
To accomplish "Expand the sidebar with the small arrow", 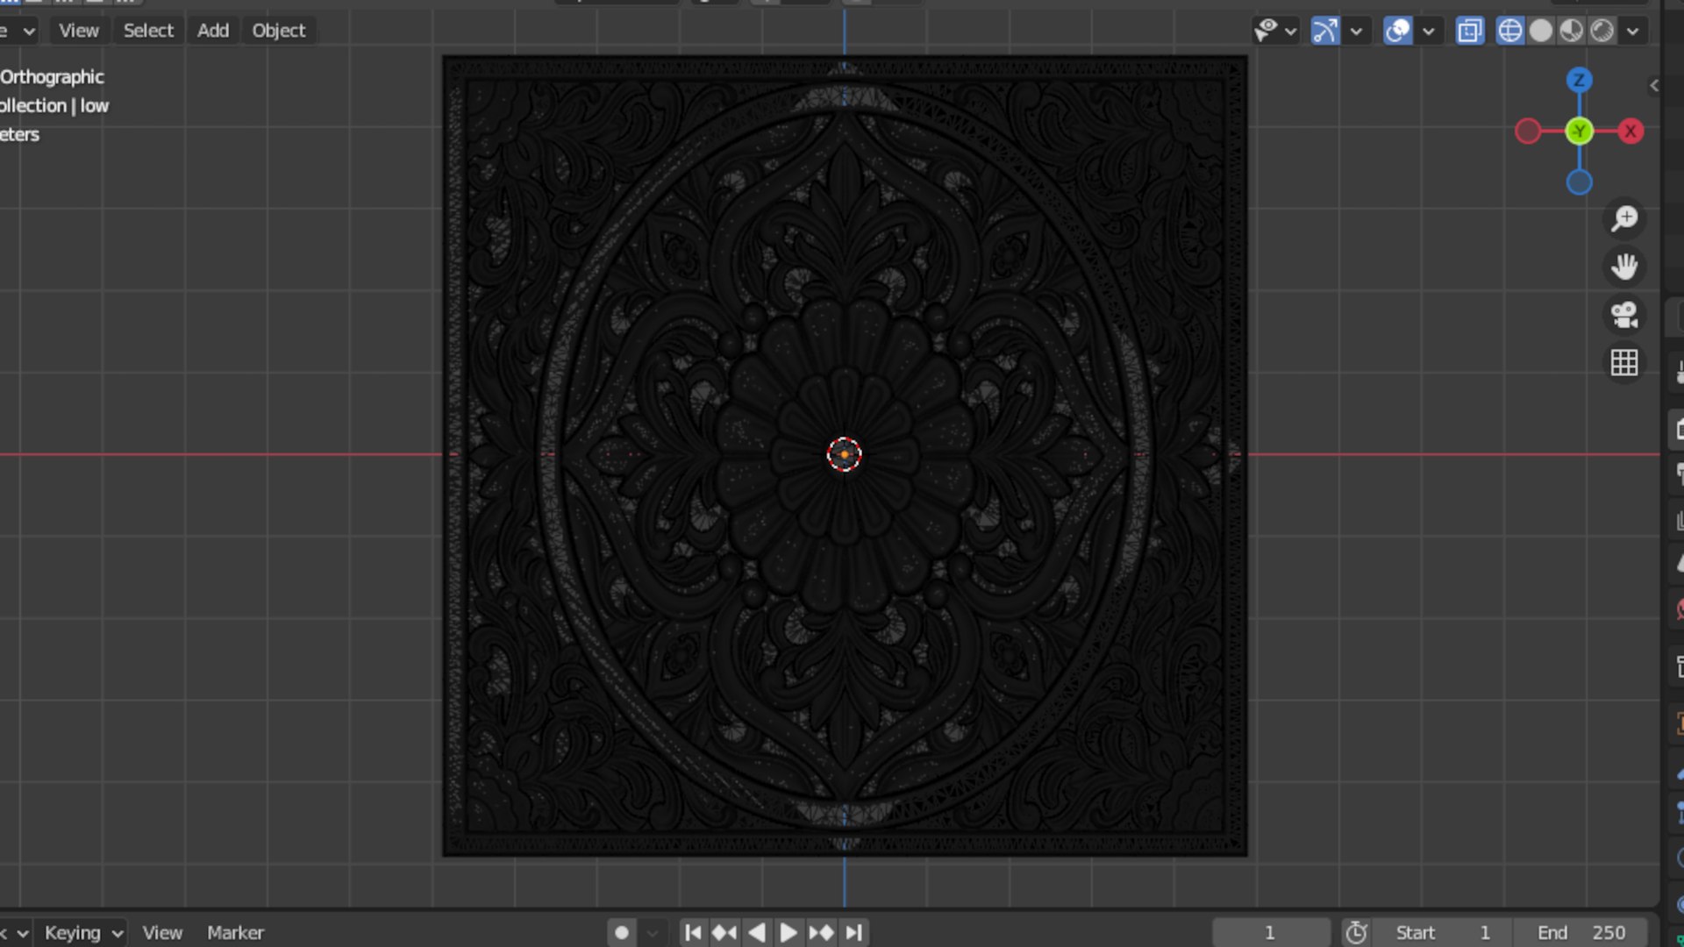I will [1654, 85].
